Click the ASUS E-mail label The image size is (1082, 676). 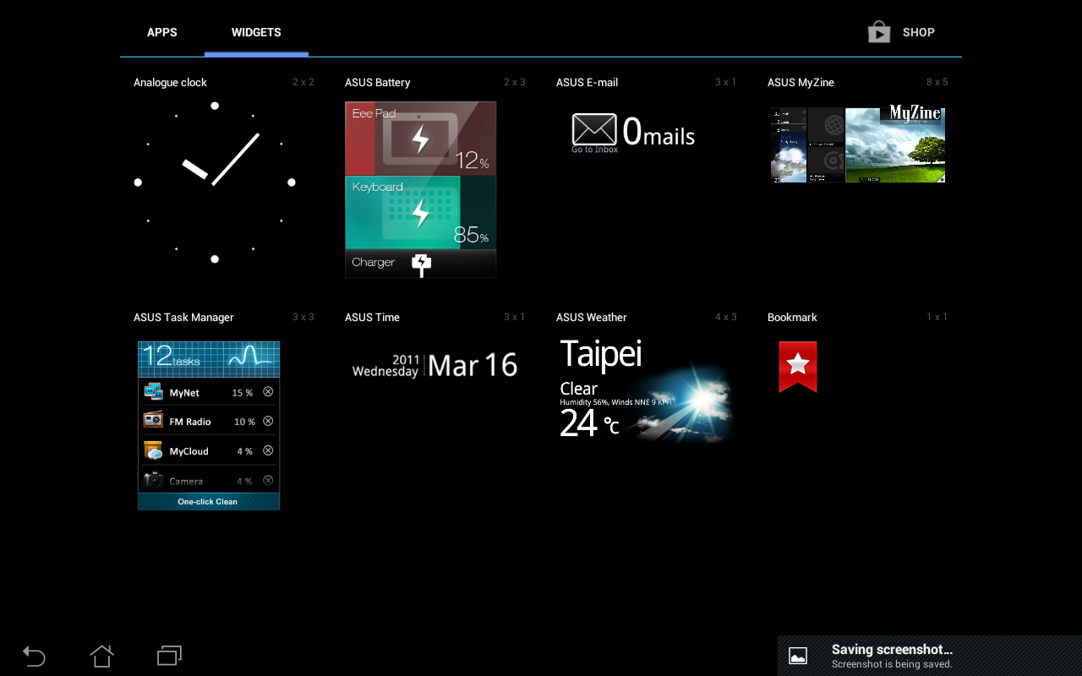587,82
